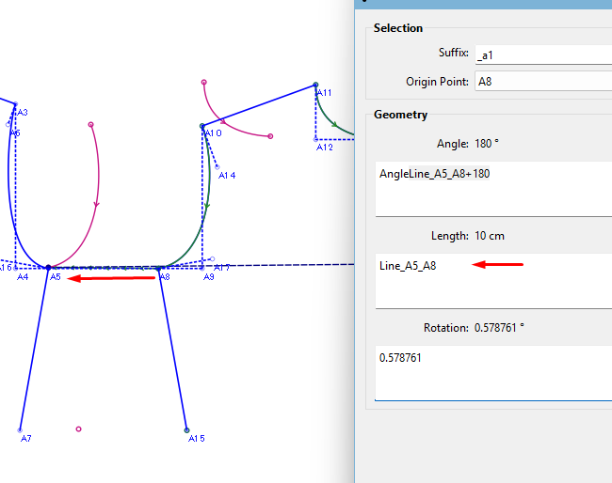Click the Suffix text field
The height and width of the screenshot is (483, 612).
(x=542, y=53)
